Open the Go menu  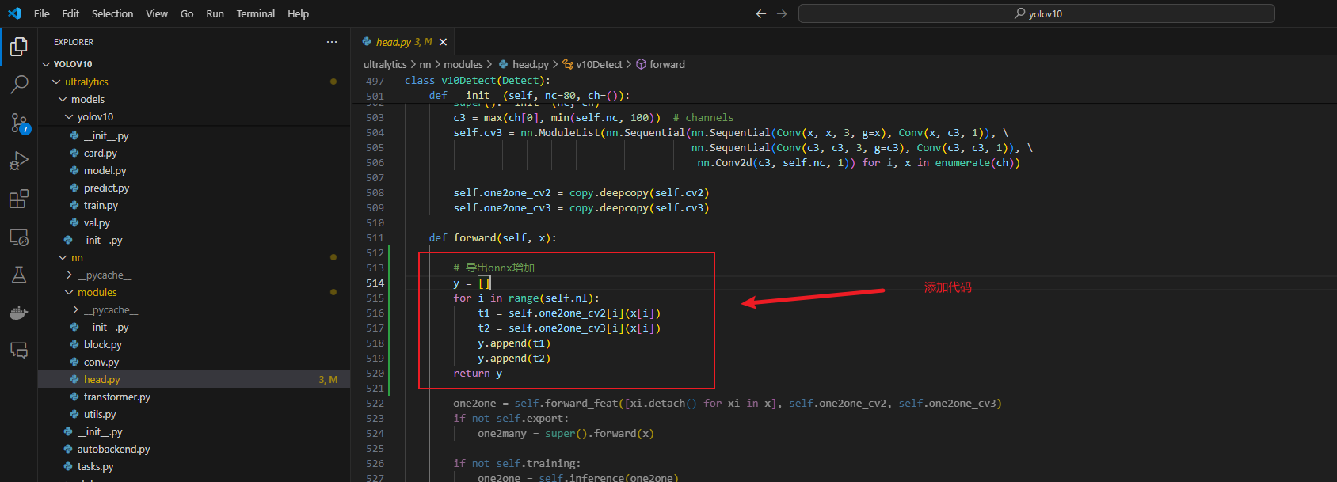(187, 13)
